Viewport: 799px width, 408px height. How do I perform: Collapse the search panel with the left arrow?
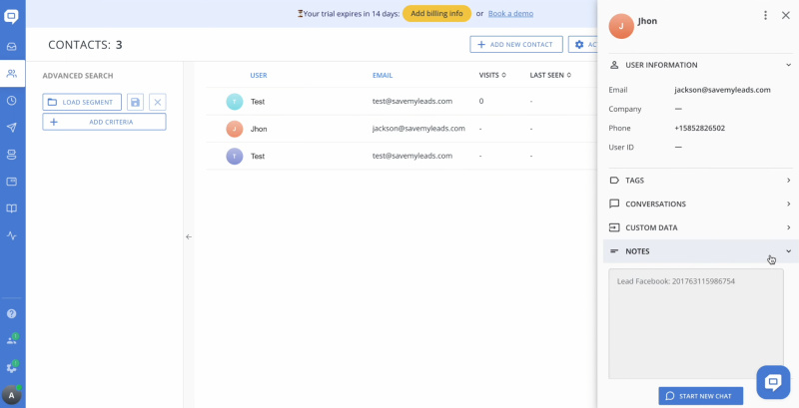click(x=189, y=236)
